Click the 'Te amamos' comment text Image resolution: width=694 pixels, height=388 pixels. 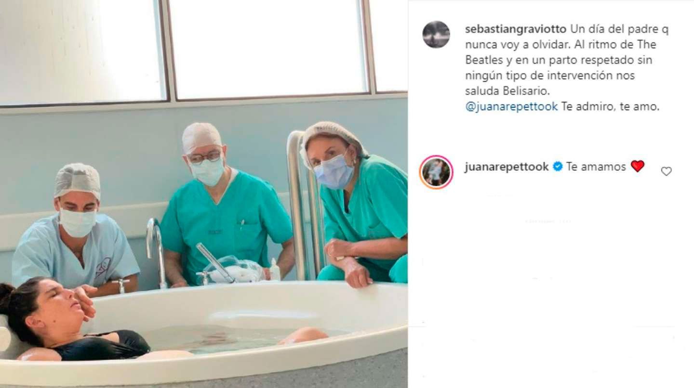click(596, 167)
